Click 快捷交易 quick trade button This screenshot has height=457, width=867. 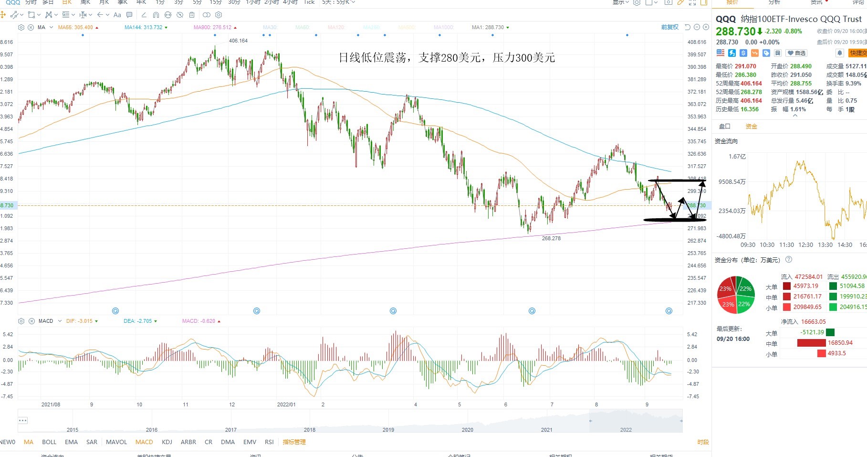(857, 53)
